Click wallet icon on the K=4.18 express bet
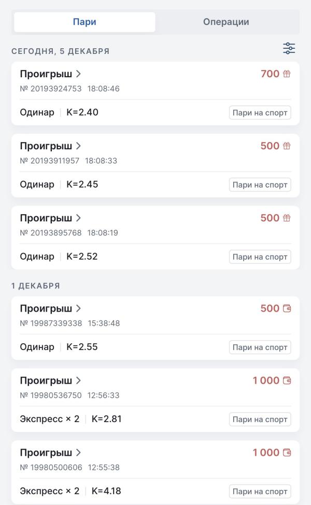This screenshot has height=505, width=311. (x=287, y=453)
